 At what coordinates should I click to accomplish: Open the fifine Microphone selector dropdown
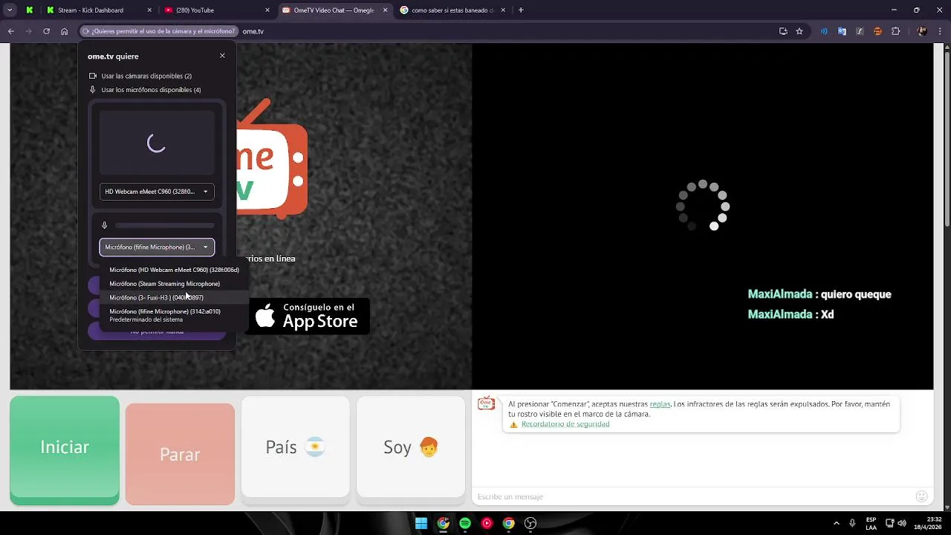coord(157,247)
